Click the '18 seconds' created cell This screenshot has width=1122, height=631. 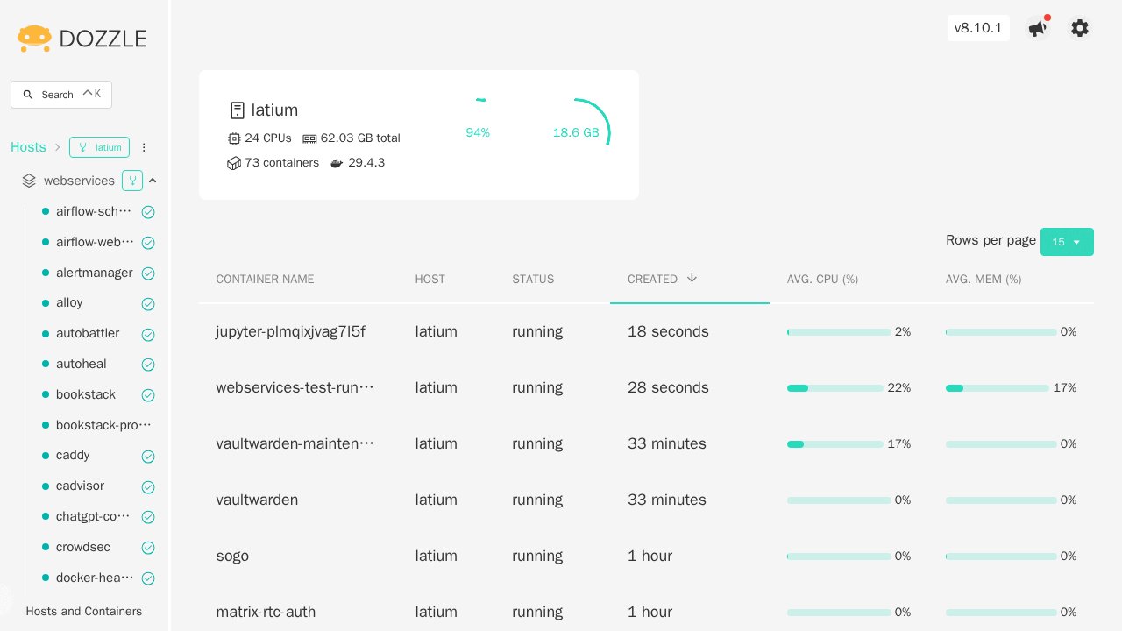coord(668,331)
